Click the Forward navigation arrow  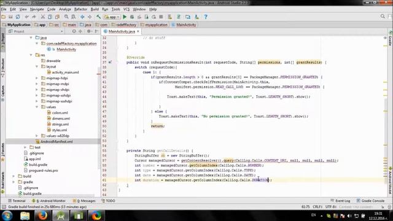point(90,17)
